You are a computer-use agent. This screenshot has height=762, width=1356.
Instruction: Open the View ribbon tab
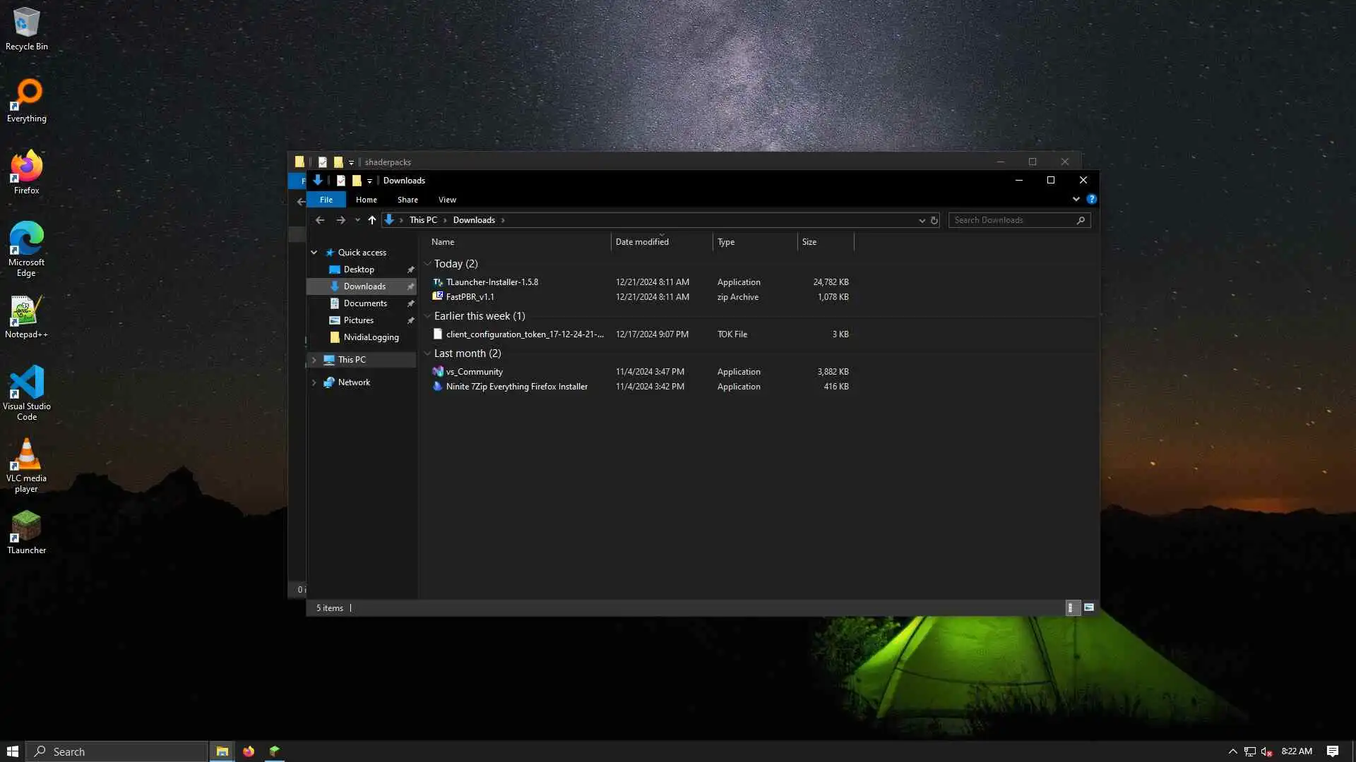coord(447,200)
